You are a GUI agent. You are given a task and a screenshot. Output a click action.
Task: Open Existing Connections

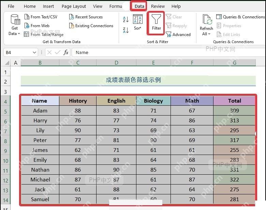[x=91, y=26]
